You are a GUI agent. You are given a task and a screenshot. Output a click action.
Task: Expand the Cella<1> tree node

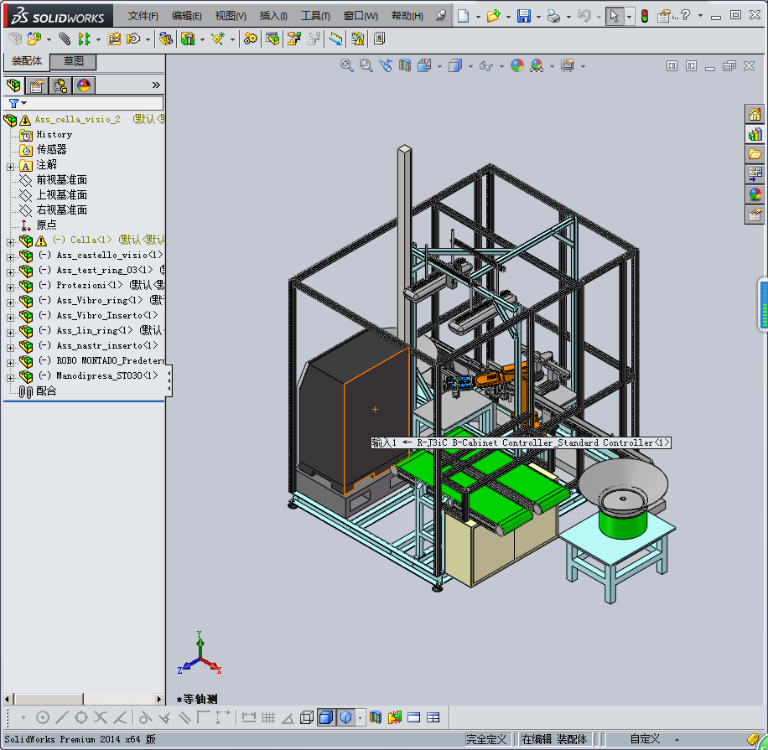tap(10, 241)
